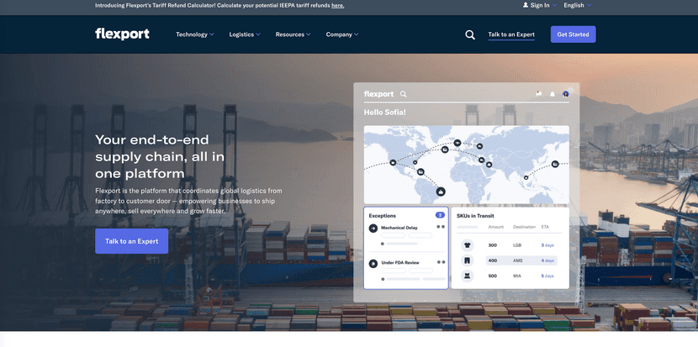
Task: Click the 'Under FDA Review' exception label
Action: [x=400, y=262]
